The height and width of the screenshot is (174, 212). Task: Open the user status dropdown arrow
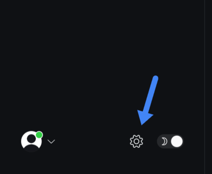(51, 141)
